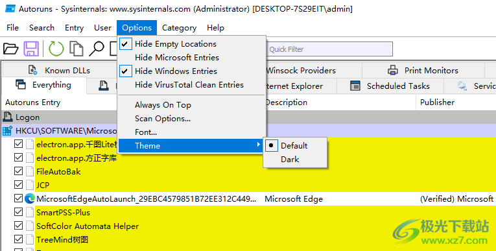Toggle Hide Windows Entries option
Screen dimensions: 496x251
point(191,71)
